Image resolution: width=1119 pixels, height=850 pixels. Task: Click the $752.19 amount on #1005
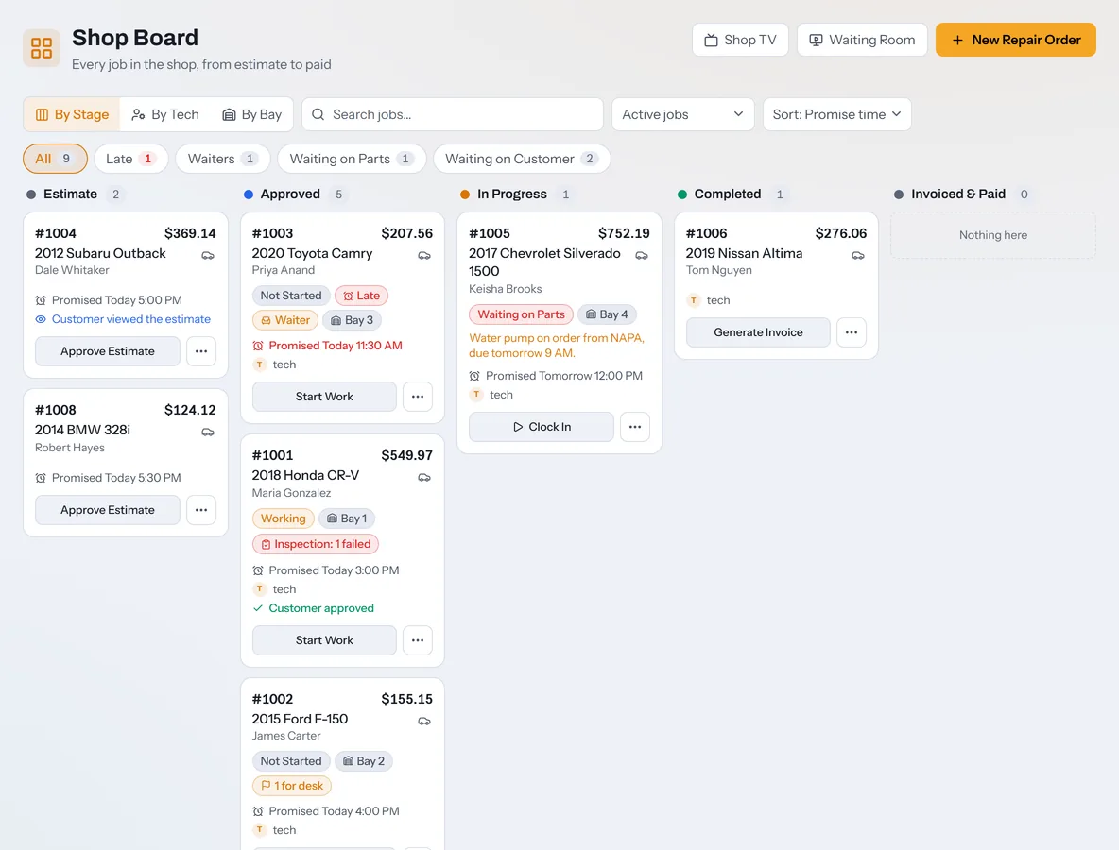tap(624, 233)
